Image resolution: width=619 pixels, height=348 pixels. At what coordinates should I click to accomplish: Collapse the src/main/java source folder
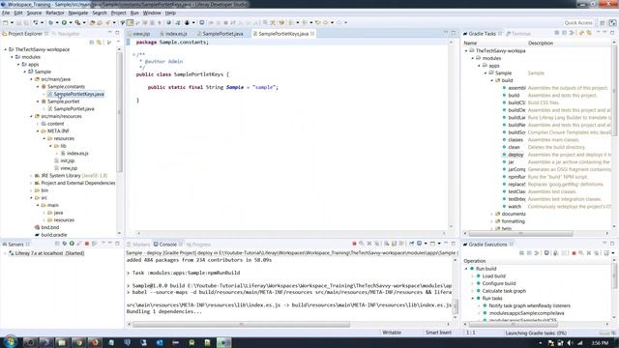(31, 79)
